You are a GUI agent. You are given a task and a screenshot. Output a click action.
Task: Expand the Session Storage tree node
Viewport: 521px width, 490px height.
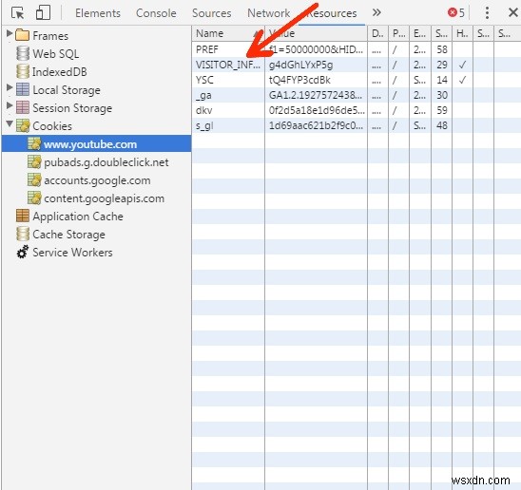point(10,105)
